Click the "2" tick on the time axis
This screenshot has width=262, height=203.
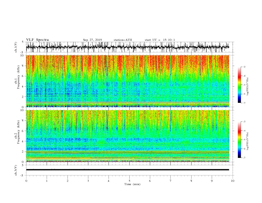(67, 181)
